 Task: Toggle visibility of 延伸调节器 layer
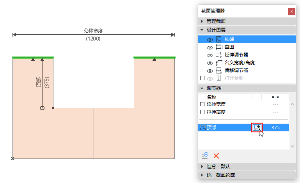pyautogui.click(x=210, y=55)
